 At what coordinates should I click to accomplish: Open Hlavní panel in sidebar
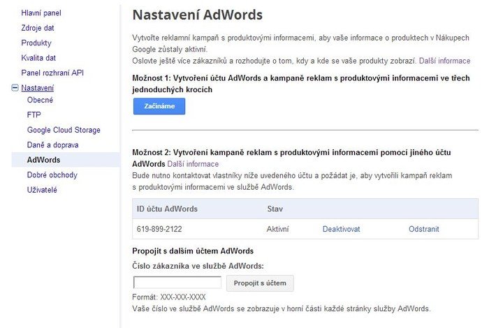41,13
